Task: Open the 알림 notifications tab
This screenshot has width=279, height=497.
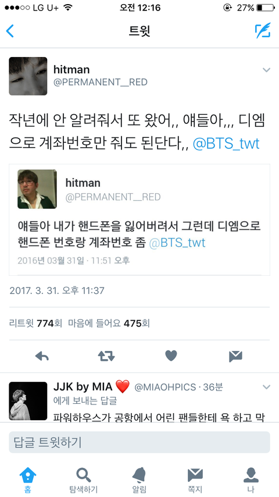Action: pos(139,480)
